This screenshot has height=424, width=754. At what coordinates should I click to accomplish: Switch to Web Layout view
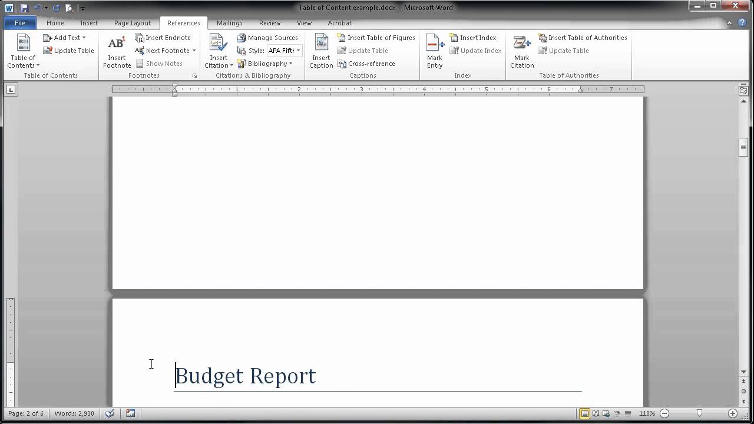(606, 413)
